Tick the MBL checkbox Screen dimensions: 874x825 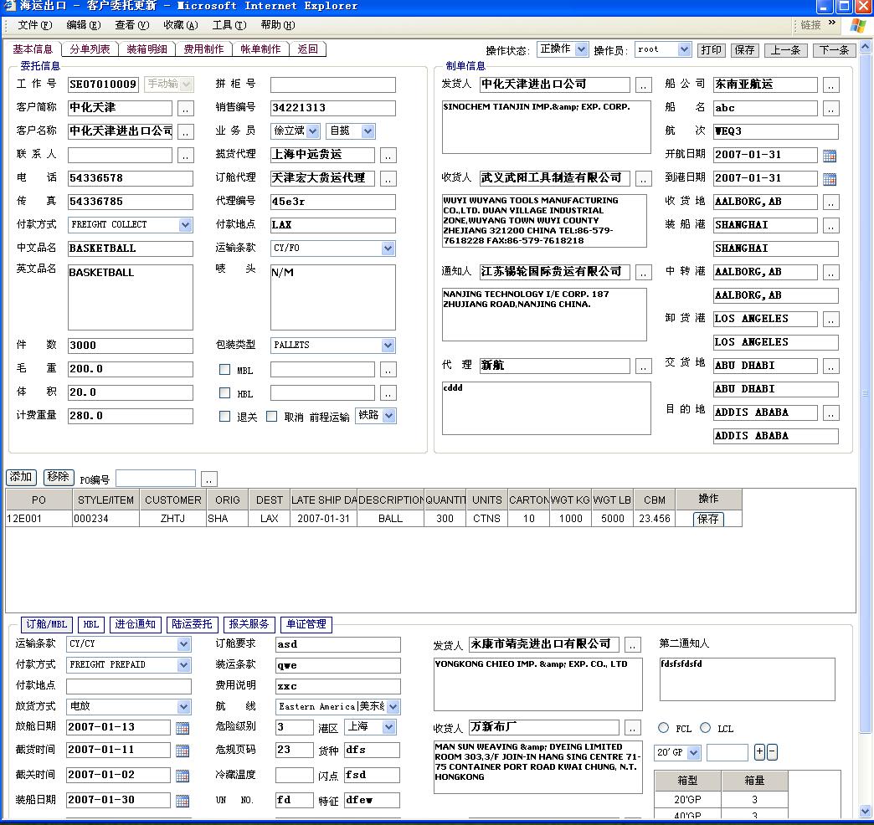pos(224,369)
